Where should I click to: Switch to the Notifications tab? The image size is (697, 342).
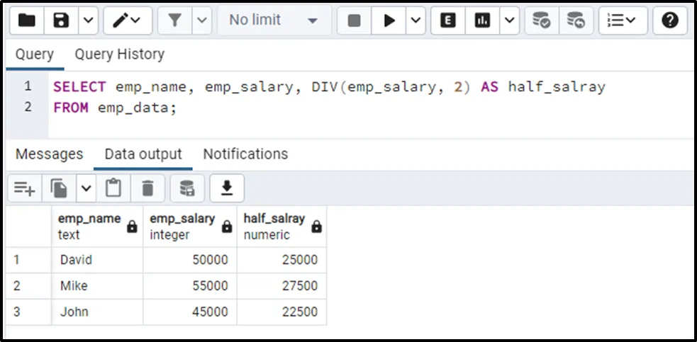tap(245, 154)
